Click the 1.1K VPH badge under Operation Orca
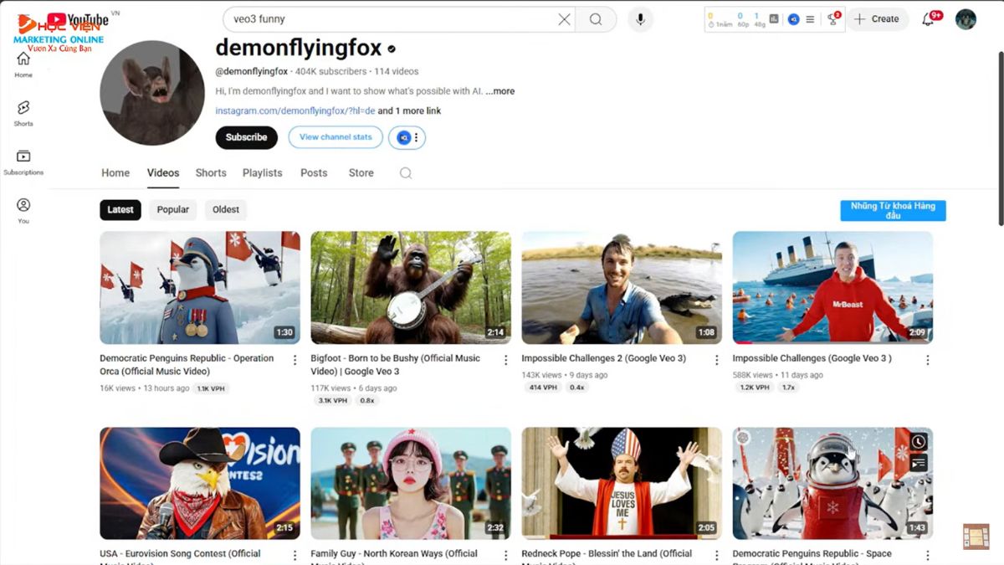Viewport: 1004px width, 565px height. pyautogui.click(x=211, y=388)
